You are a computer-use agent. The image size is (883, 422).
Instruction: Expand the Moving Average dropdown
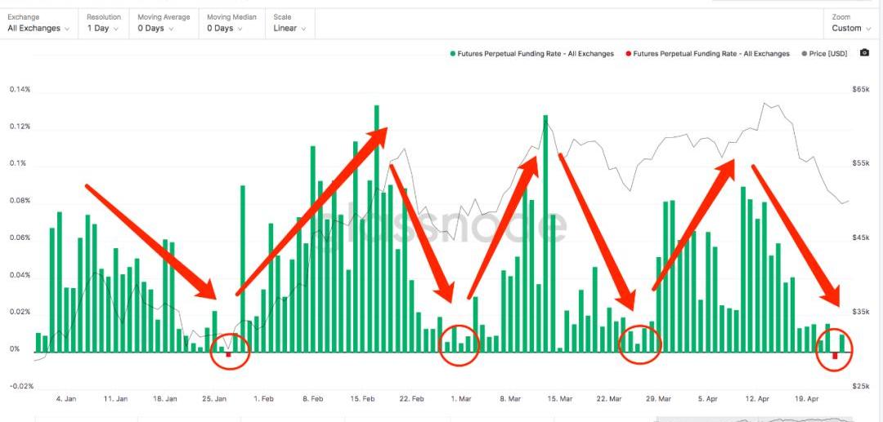pyautogui.click(x=164, y=28)
